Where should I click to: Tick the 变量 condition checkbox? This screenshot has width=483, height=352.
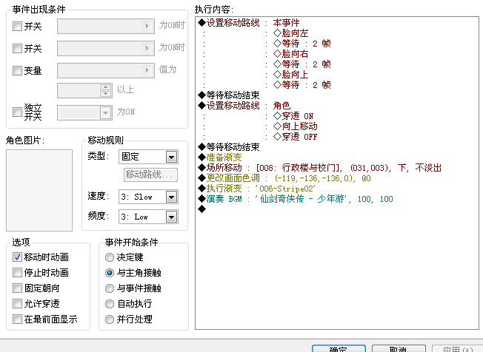(x=17, y=70)
